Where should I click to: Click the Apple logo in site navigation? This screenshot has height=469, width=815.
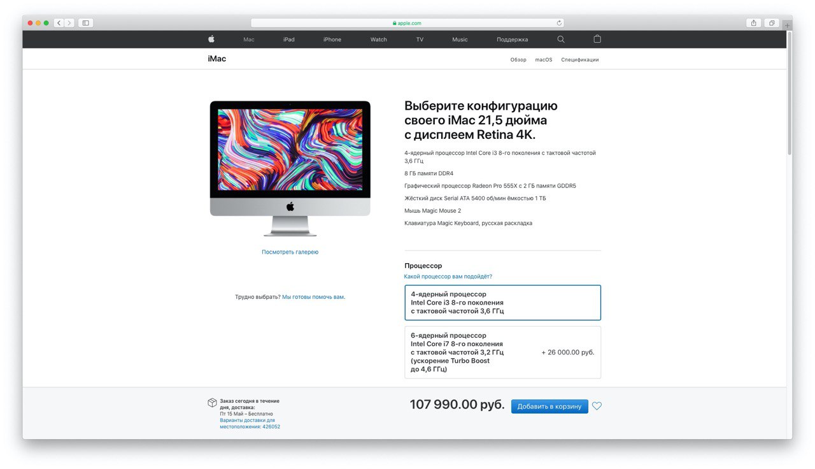click(211, 39)
